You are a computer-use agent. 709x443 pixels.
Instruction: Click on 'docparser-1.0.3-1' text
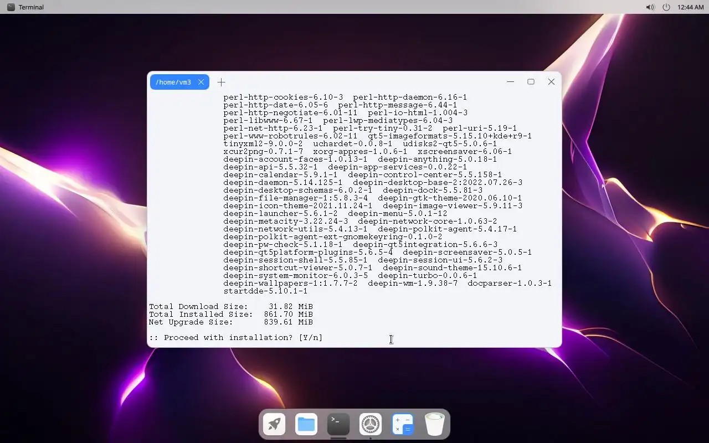pos(510,283)
